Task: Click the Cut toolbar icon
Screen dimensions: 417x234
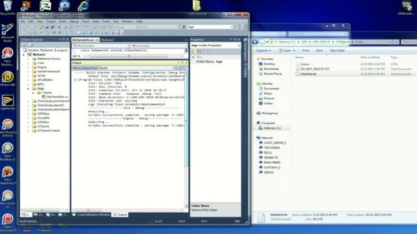Action: point(59,27)
